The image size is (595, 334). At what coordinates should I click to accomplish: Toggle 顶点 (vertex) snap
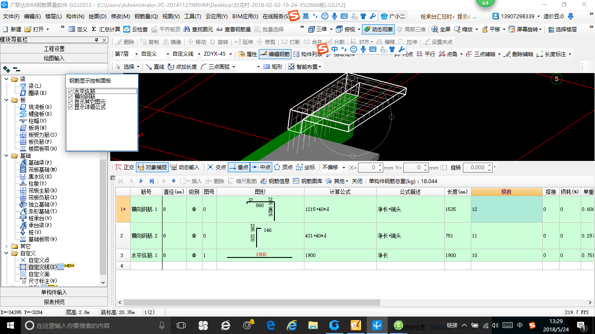pyautogui.click(x=283, y=167)
